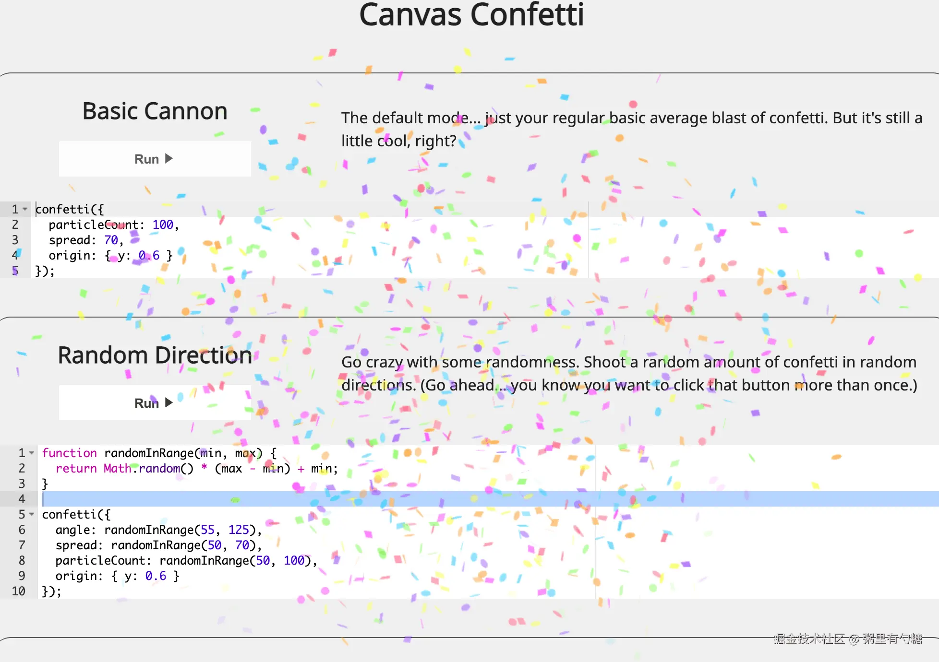This screenshot has width=939, height=662.
Task: Click line number 8 in Random Direction gutter
Action: pyautogui.click(x=22, y=560)
